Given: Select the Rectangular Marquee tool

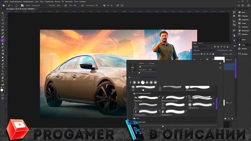Looking at the screenshot, I should pyautogui.click(x=3, y=16).
